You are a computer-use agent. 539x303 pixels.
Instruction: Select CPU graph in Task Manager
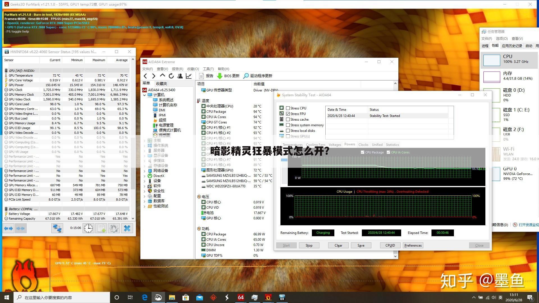[509, 60]
